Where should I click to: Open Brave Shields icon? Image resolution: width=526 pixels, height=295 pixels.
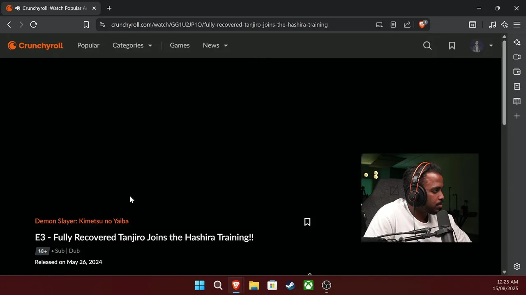[x=422, y=25]
